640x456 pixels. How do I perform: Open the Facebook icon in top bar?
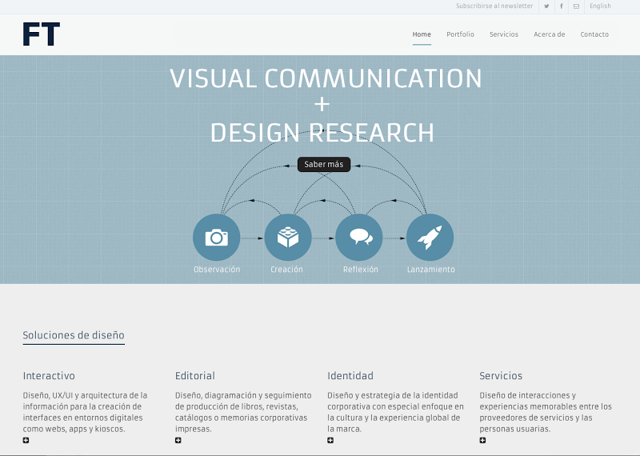[562, 6]
